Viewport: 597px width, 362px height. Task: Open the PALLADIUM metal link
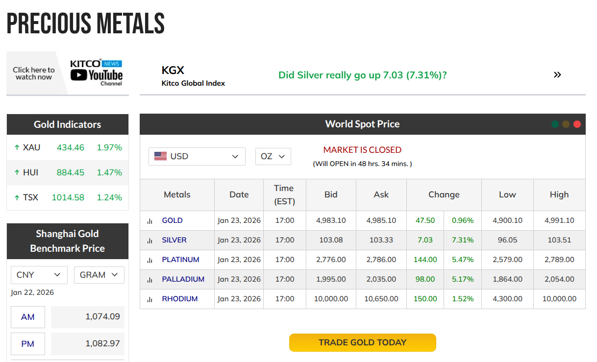[x=183, y=279]
